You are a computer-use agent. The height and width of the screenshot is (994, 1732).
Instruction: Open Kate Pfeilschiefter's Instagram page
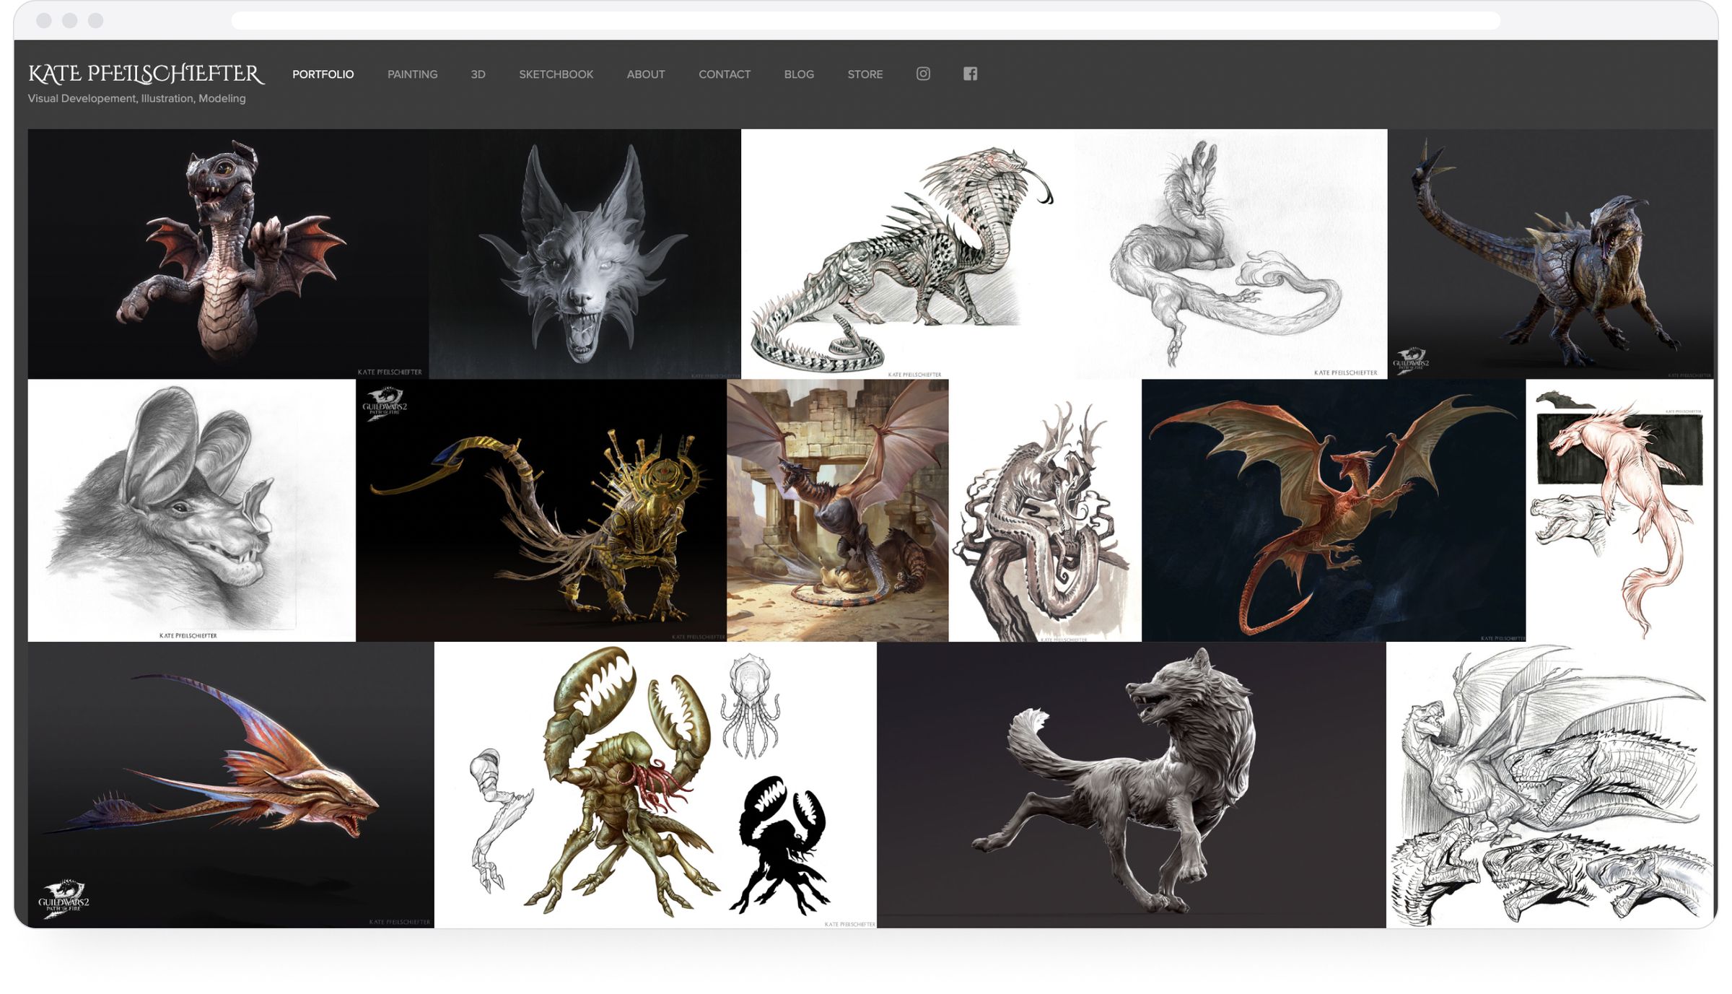click(923, 74)
